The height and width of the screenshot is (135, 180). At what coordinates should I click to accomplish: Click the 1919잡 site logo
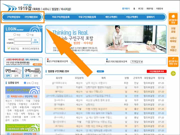click(37, 7)
